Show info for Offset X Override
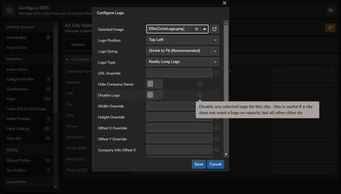This screenshot has width=341, height=194. click(x=217, y=128)
